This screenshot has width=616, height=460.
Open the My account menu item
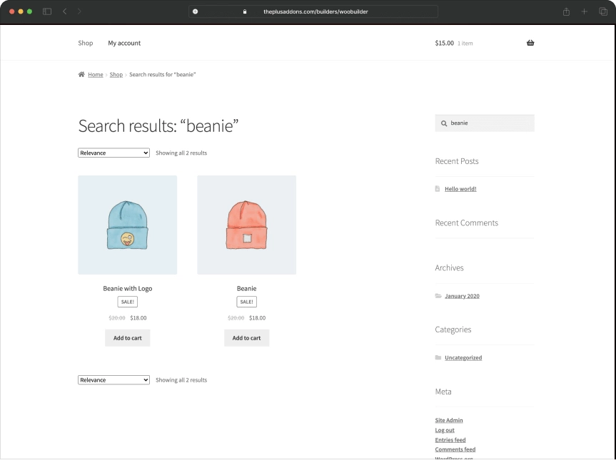124,43
